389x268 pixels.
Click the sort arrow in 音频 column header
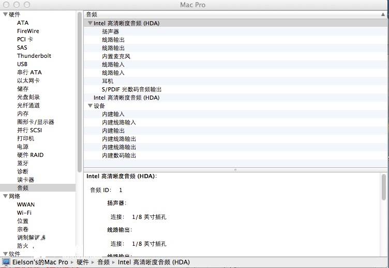383,14
